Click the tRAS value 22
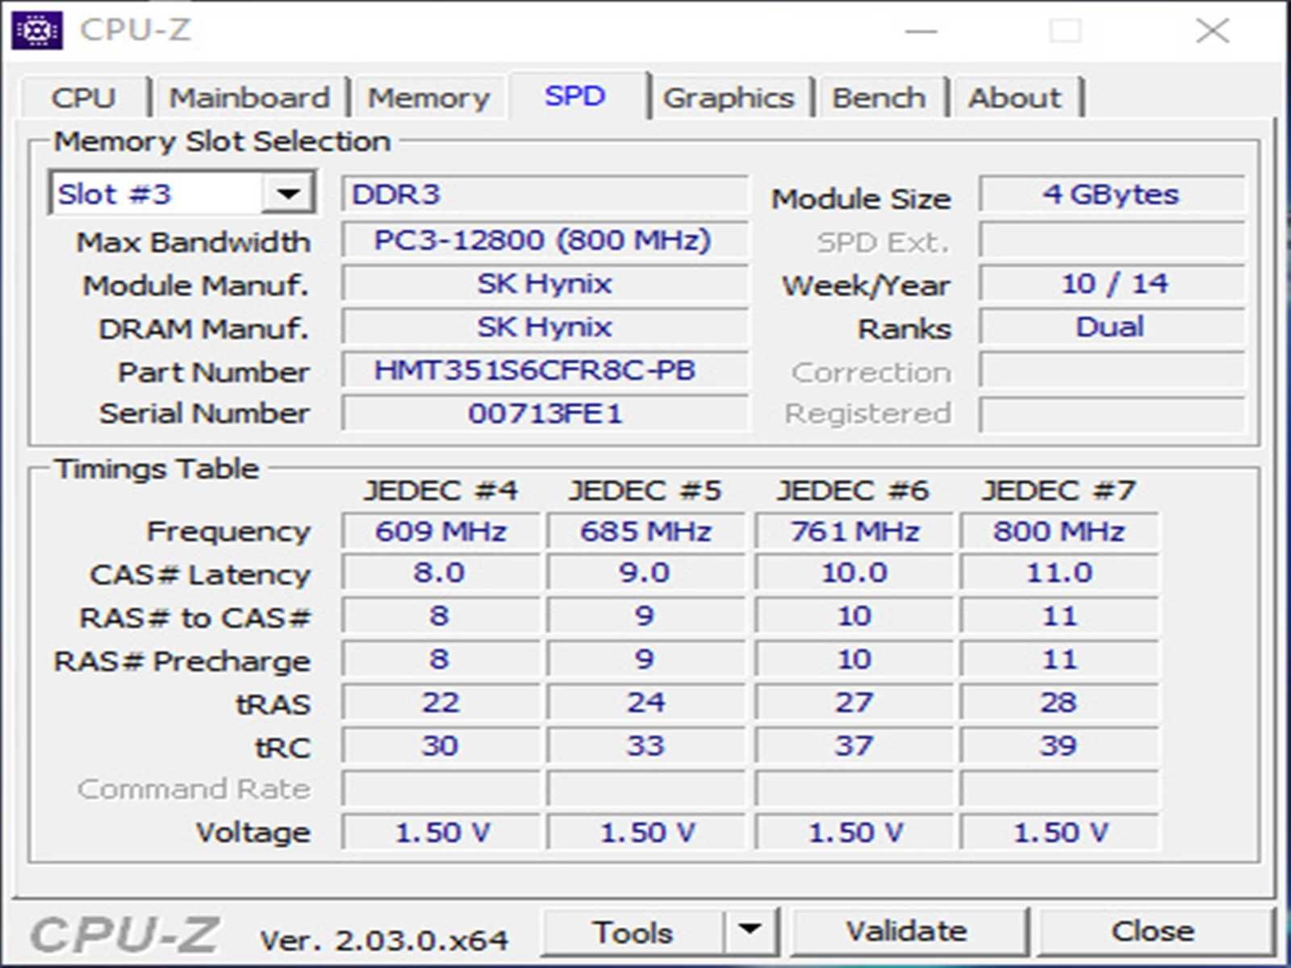Screen dimensions: 1291x968 point(441,703)
